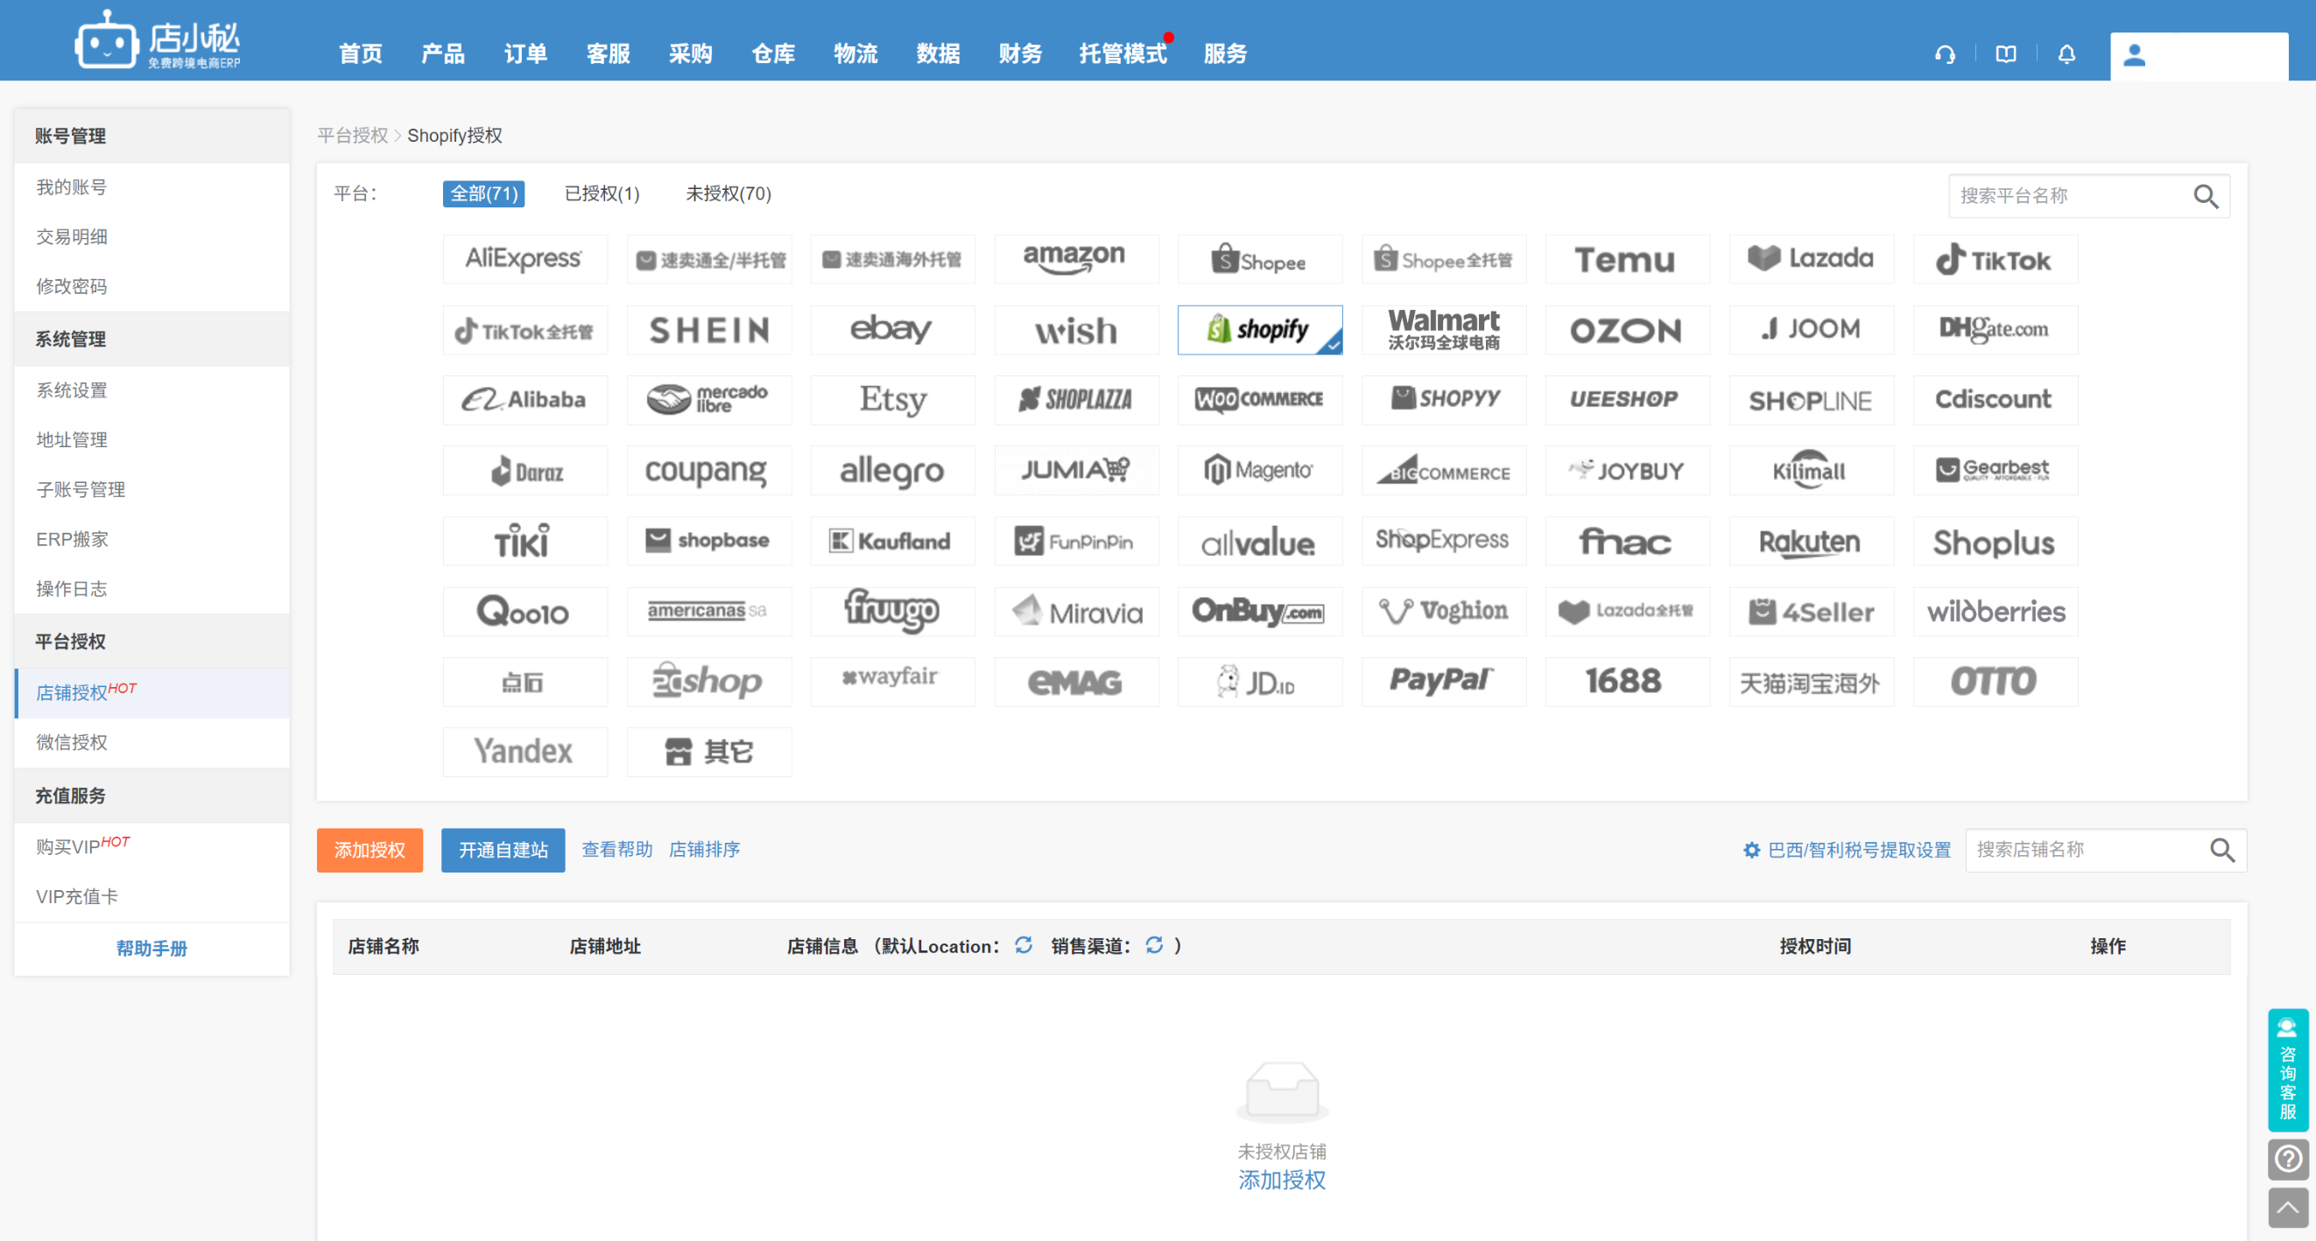This screenshot has height=1241, width=2316.
Task: Open 巴西/智利税号提取设置 link
Action: pos(1858,850)
